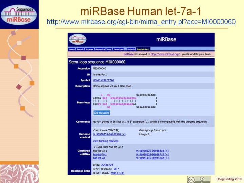
Task: Open the Search tab
Action: point(80,49)
